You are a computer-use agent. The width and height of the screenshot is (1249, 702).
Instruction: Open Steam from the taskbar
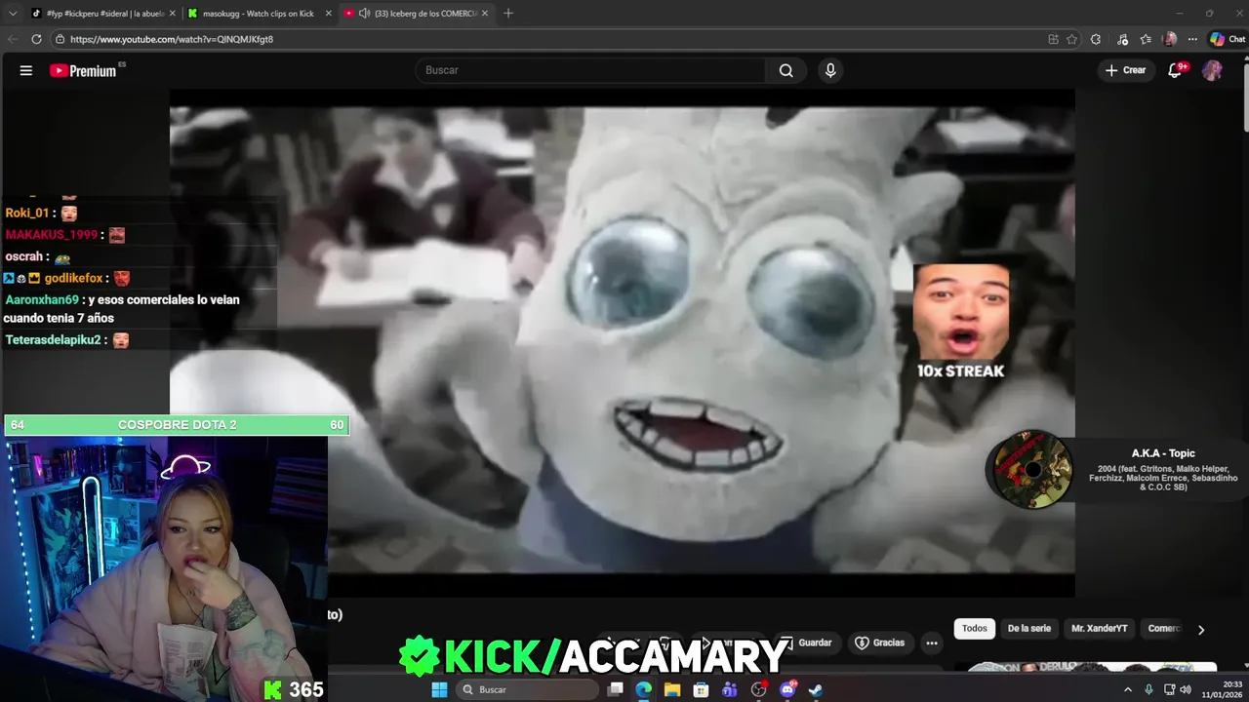816,689
